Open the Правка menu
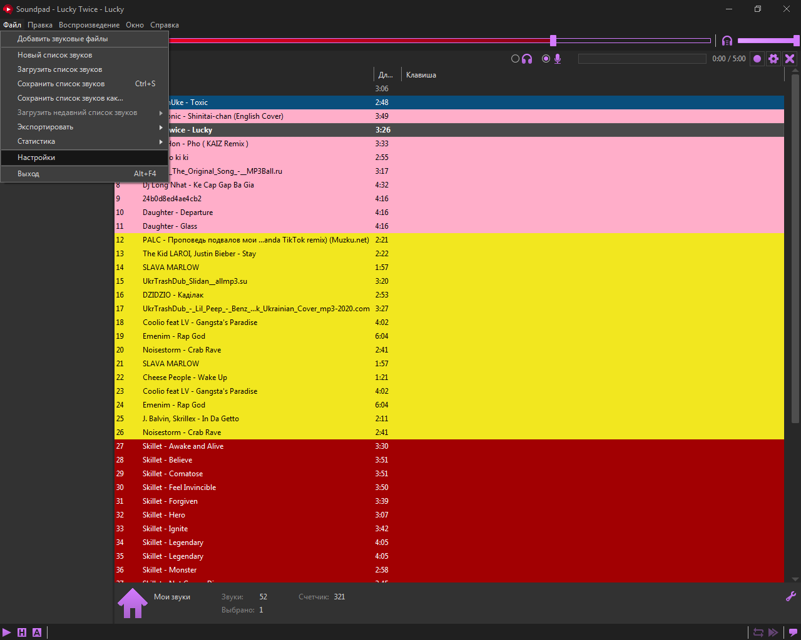This screenshot has height=640, width=801. (x=40, y=25)
